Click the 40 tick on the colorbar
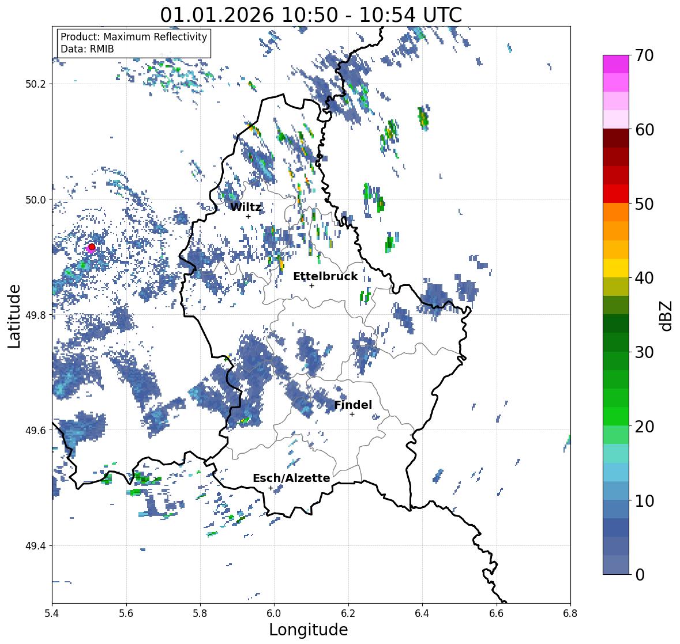This screenshot has height=644, width=680. [644, 278]
